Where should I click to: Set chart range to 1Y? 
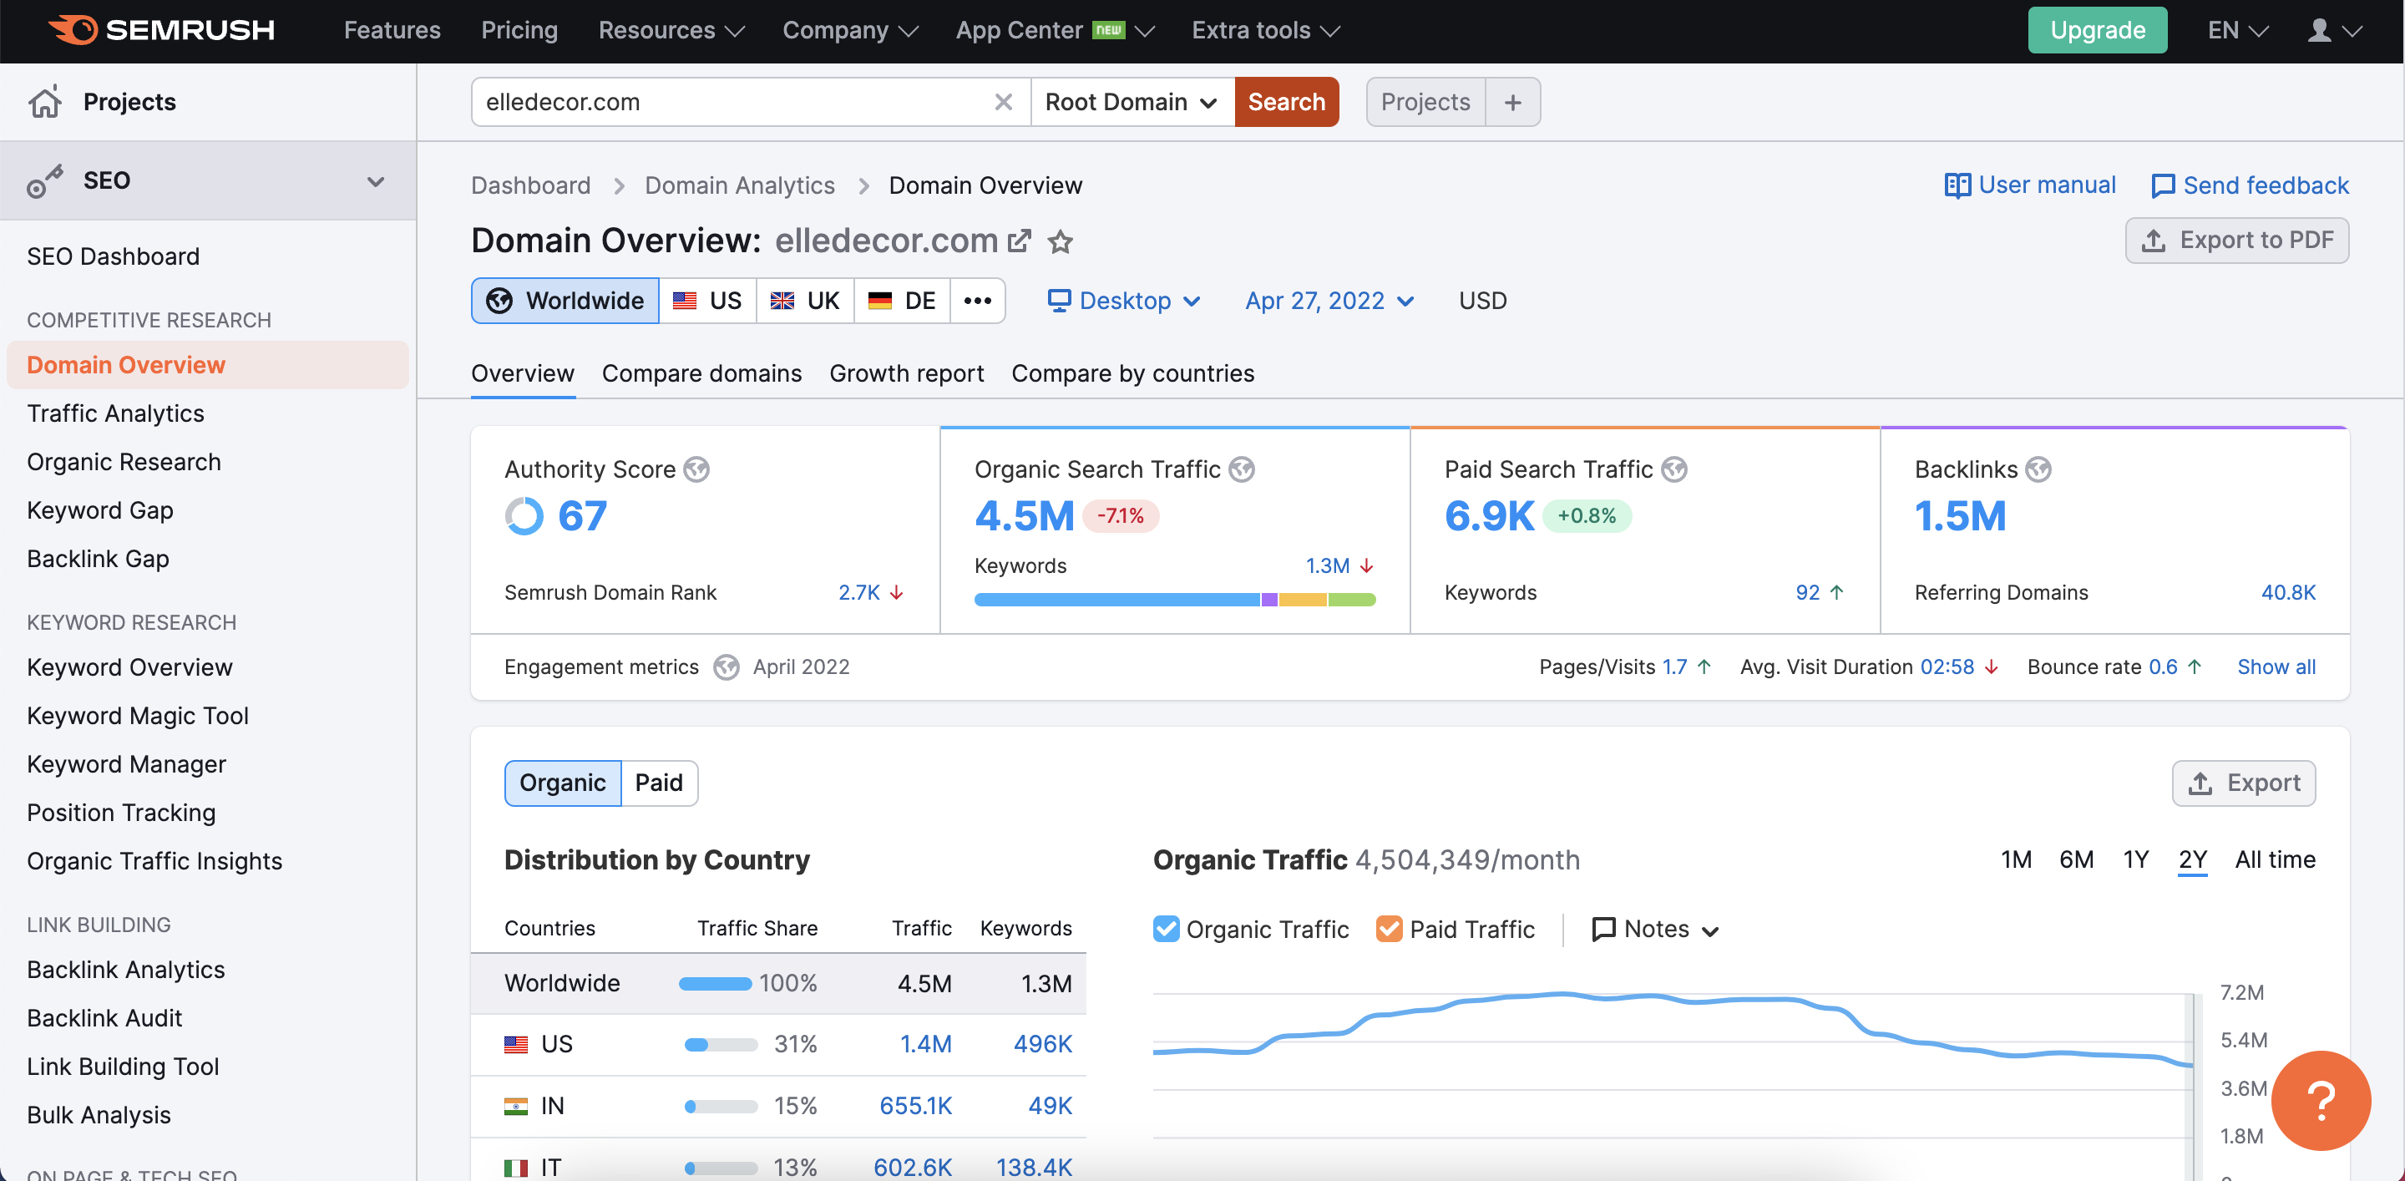click(2135, 859)
